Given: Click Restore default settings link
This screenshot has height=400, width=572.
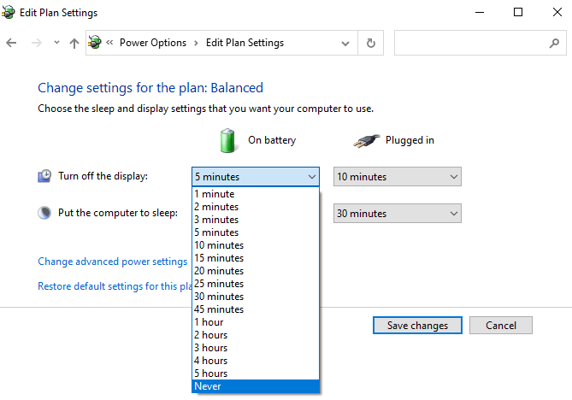Looking at the screenshot, I should point(113,287).
